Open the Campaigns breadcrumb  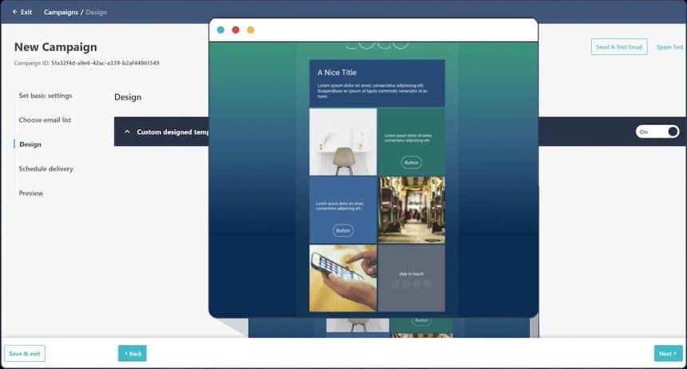click(x=61, y=12)
